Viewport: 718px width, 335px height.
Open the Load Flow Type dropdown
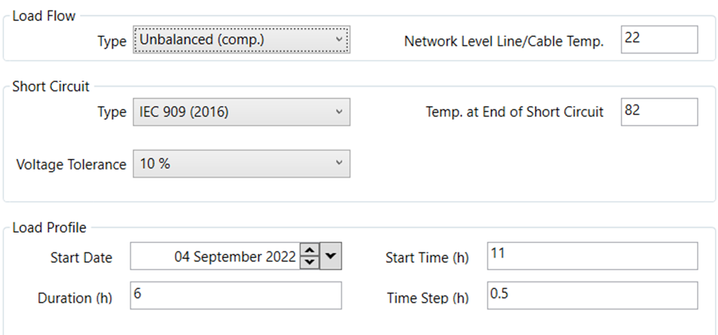coord(240,40)
